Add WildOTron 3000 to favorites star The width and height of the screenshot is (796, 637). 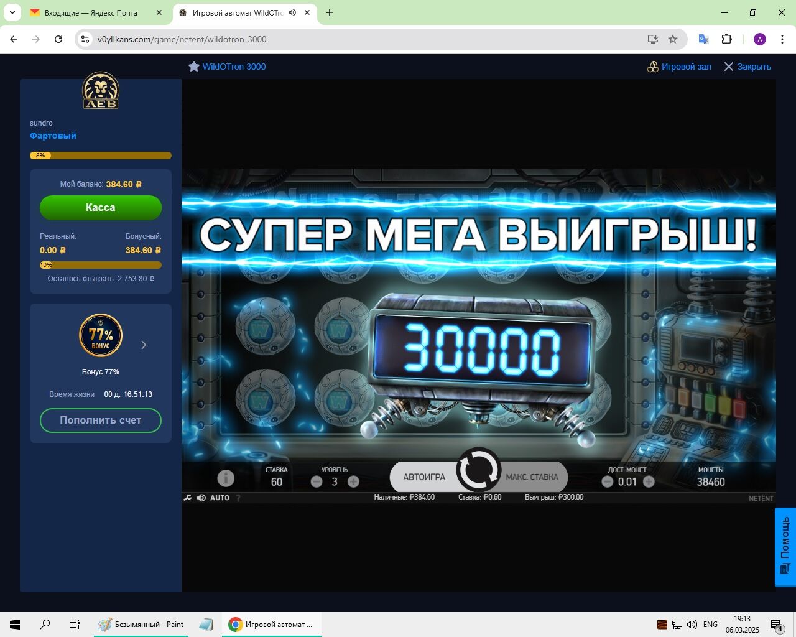click(194, 67)
